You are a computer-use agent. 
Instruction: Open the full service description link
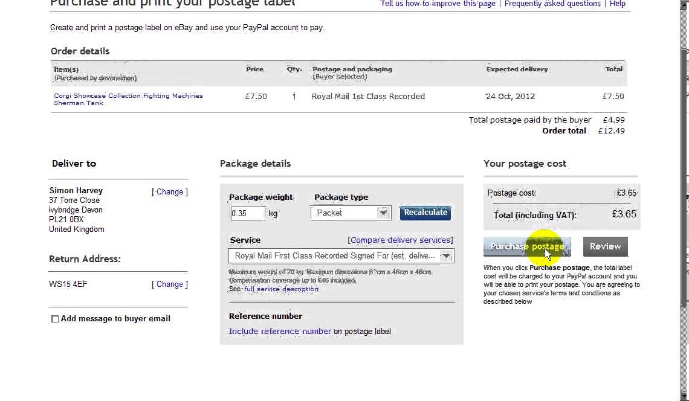[281, 289]
